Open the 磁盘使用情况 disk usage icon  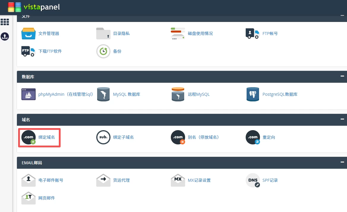coord(178,34)
